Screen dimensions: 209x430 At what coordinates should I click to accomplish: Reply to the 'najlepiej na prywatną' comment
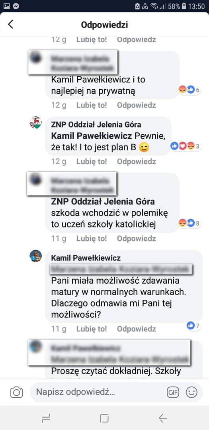tap(137, 105)
